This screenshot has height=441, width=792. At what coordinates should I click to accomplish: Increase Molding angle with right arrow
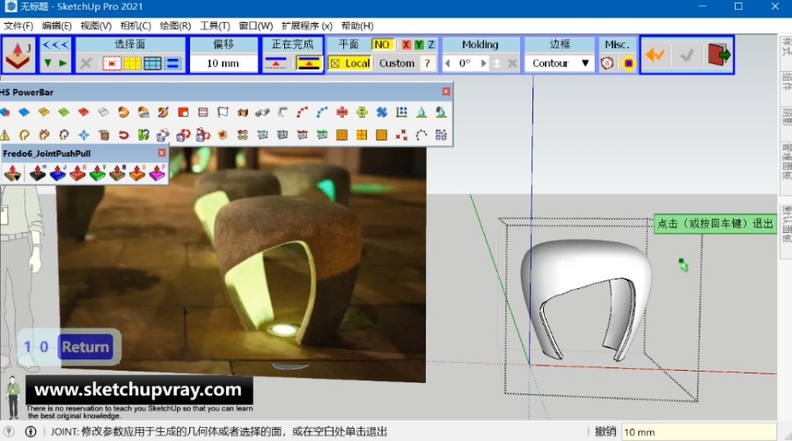coord(483,63)
